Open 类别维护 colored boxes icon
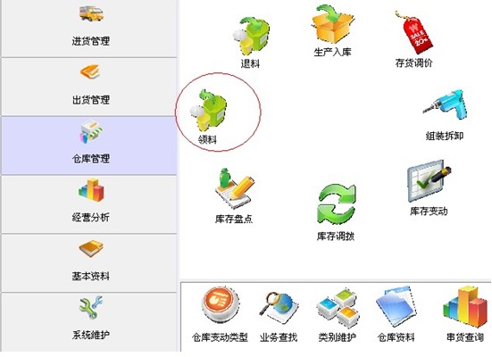 point(338,307)
